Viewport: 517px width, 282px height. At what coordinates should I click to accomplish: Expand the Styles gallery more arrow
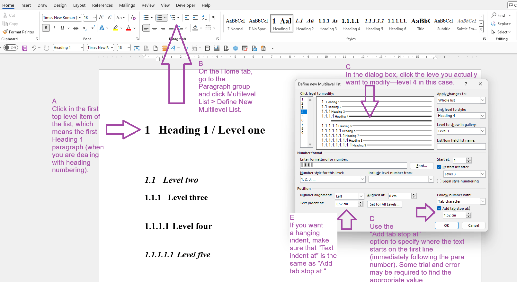click(481, 30)
